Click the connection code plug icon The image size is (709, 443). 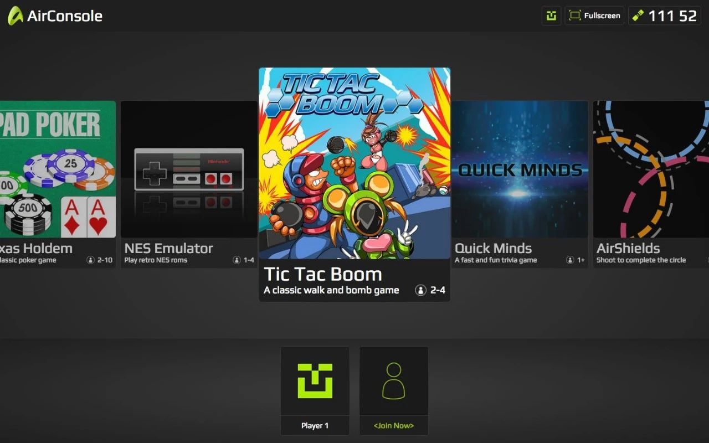point(638,16)
